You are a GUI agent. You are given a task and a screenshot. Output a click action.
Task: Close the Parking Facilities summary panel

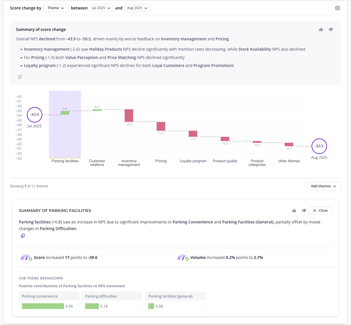pos(320,211)
